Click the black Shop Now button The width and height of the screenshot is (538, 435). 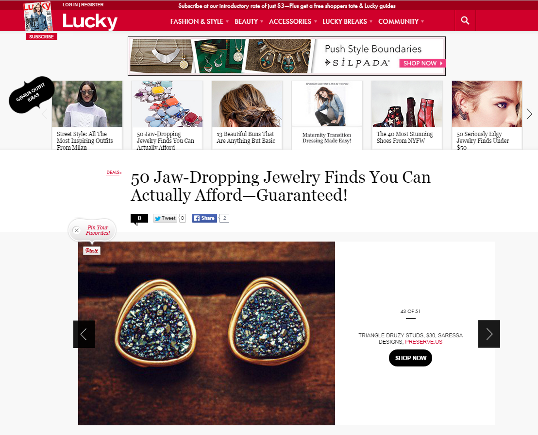point(410,358)
